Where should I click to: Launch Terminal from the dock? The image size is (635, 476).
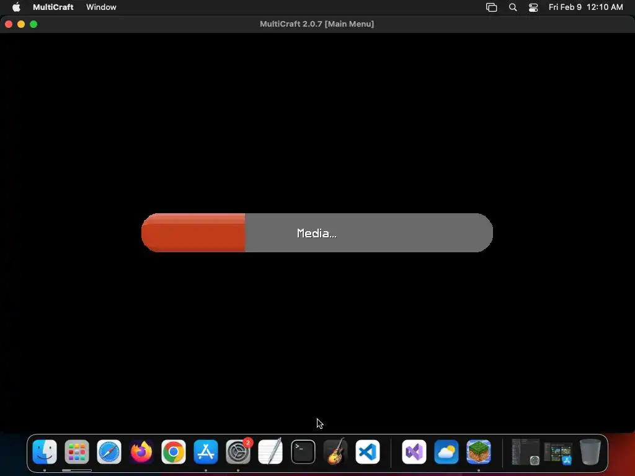point(303,451)
